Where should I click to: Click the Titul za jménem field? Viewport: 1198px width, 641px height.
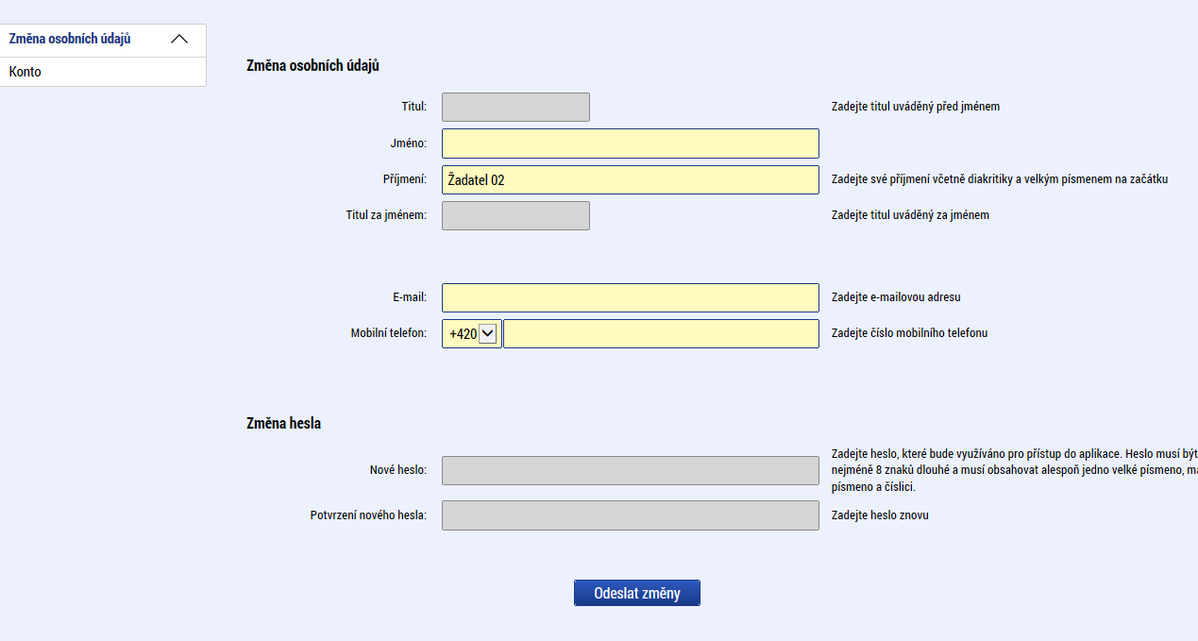515,215
